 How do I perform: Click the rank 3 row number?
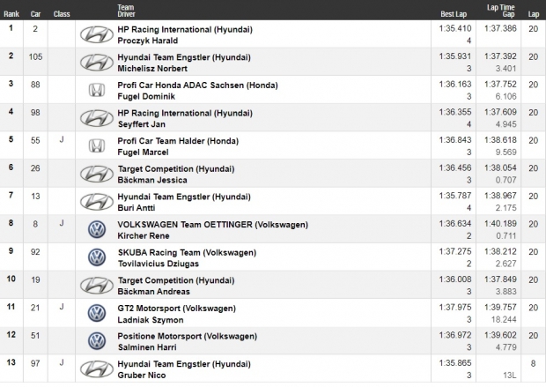(x=11, y=85)
